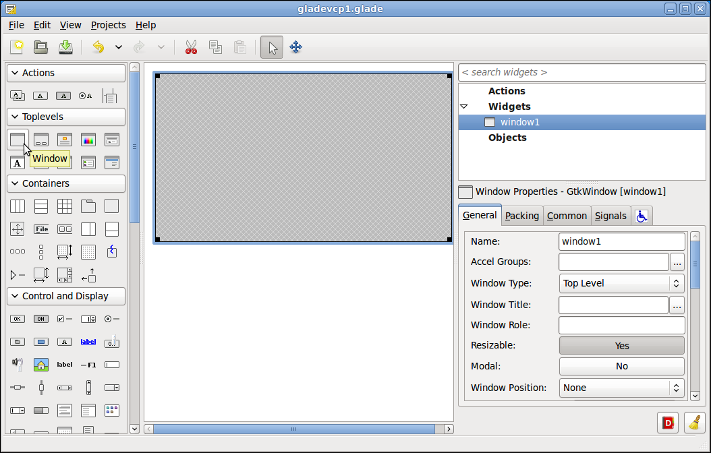Open the File menu
This screenshot has height=453, width=711.
[x=16, y=25]
